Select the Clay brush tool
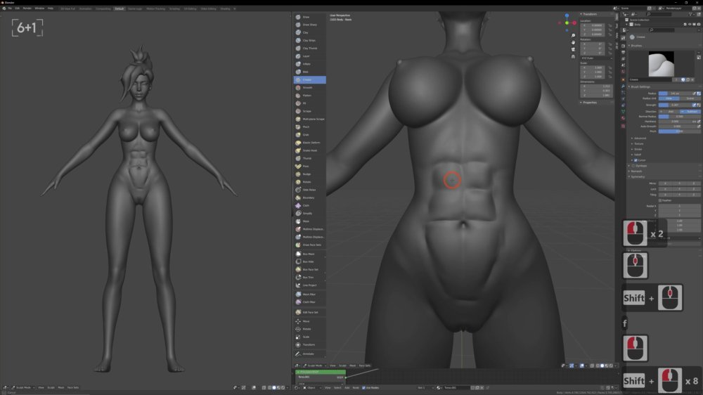 click(309, 33)
